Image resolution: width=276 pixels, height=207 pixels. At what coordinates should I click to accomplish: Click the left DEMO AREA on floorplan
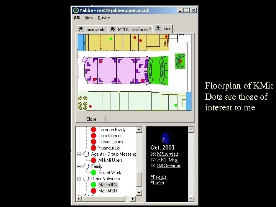pos(150,71)
